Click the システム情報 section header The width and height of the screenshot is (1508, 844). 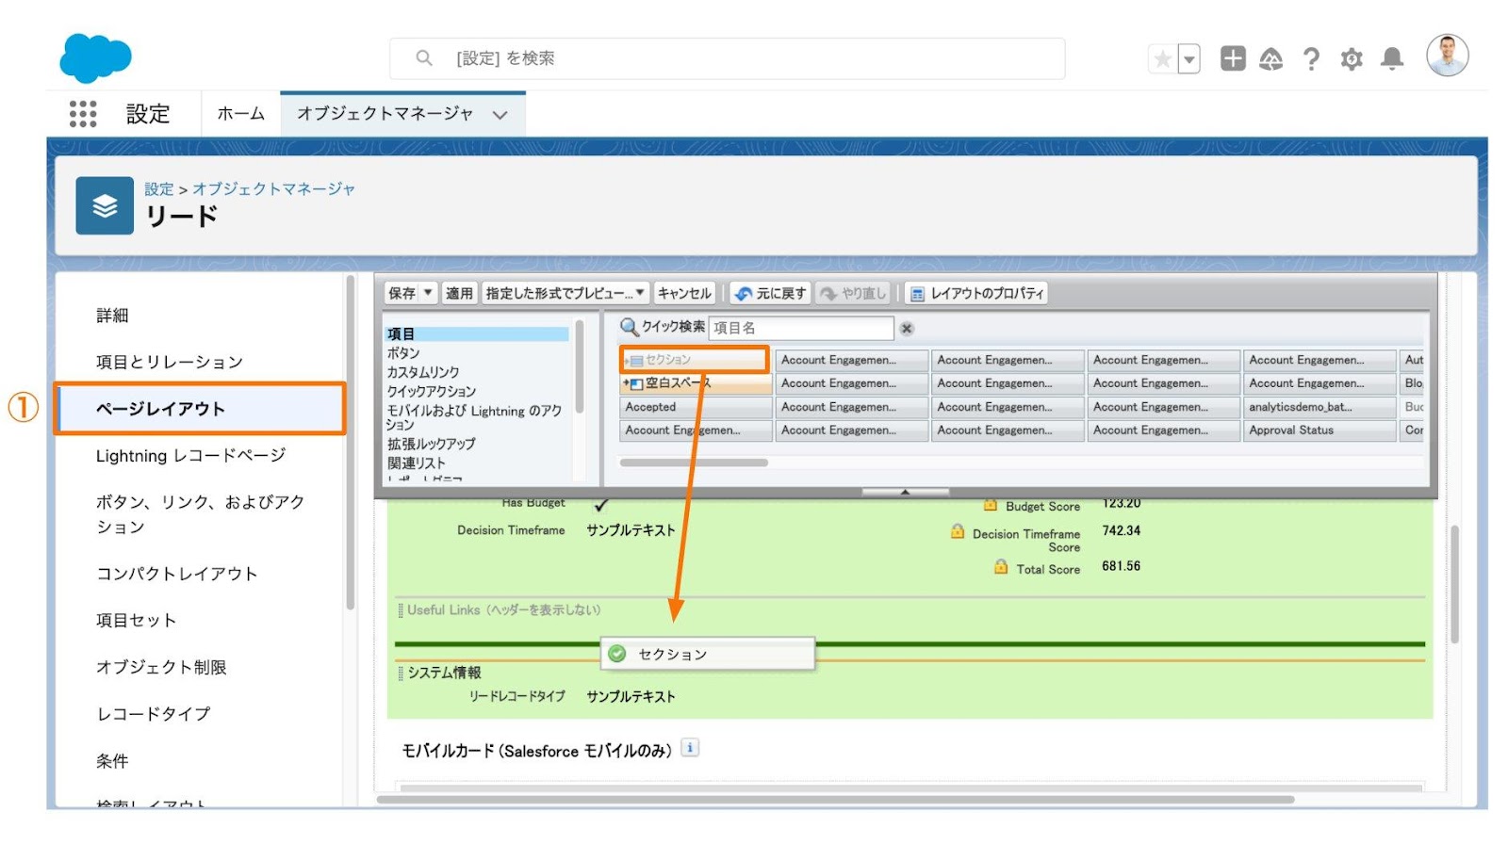point(444,673)
